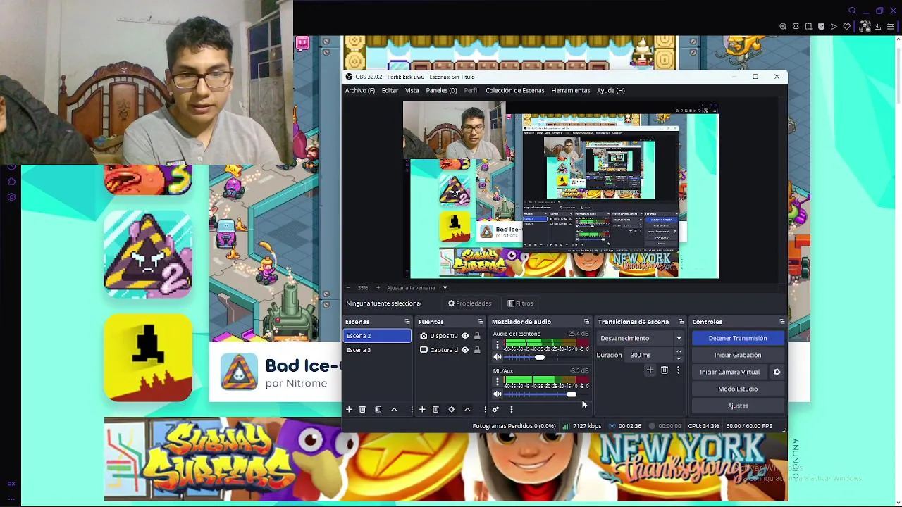Add scene transition with plus icon
902x507 pixels.
tap(650, 370)
